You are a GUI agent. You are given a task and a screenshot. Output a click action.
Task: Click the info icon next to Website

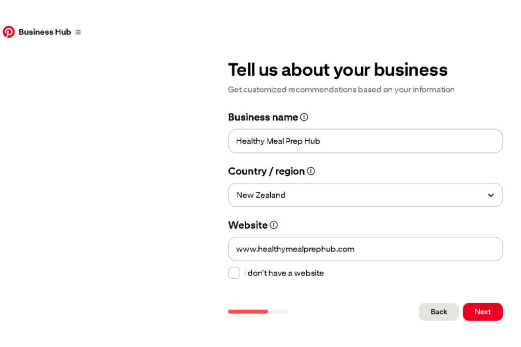coord(275,225)
